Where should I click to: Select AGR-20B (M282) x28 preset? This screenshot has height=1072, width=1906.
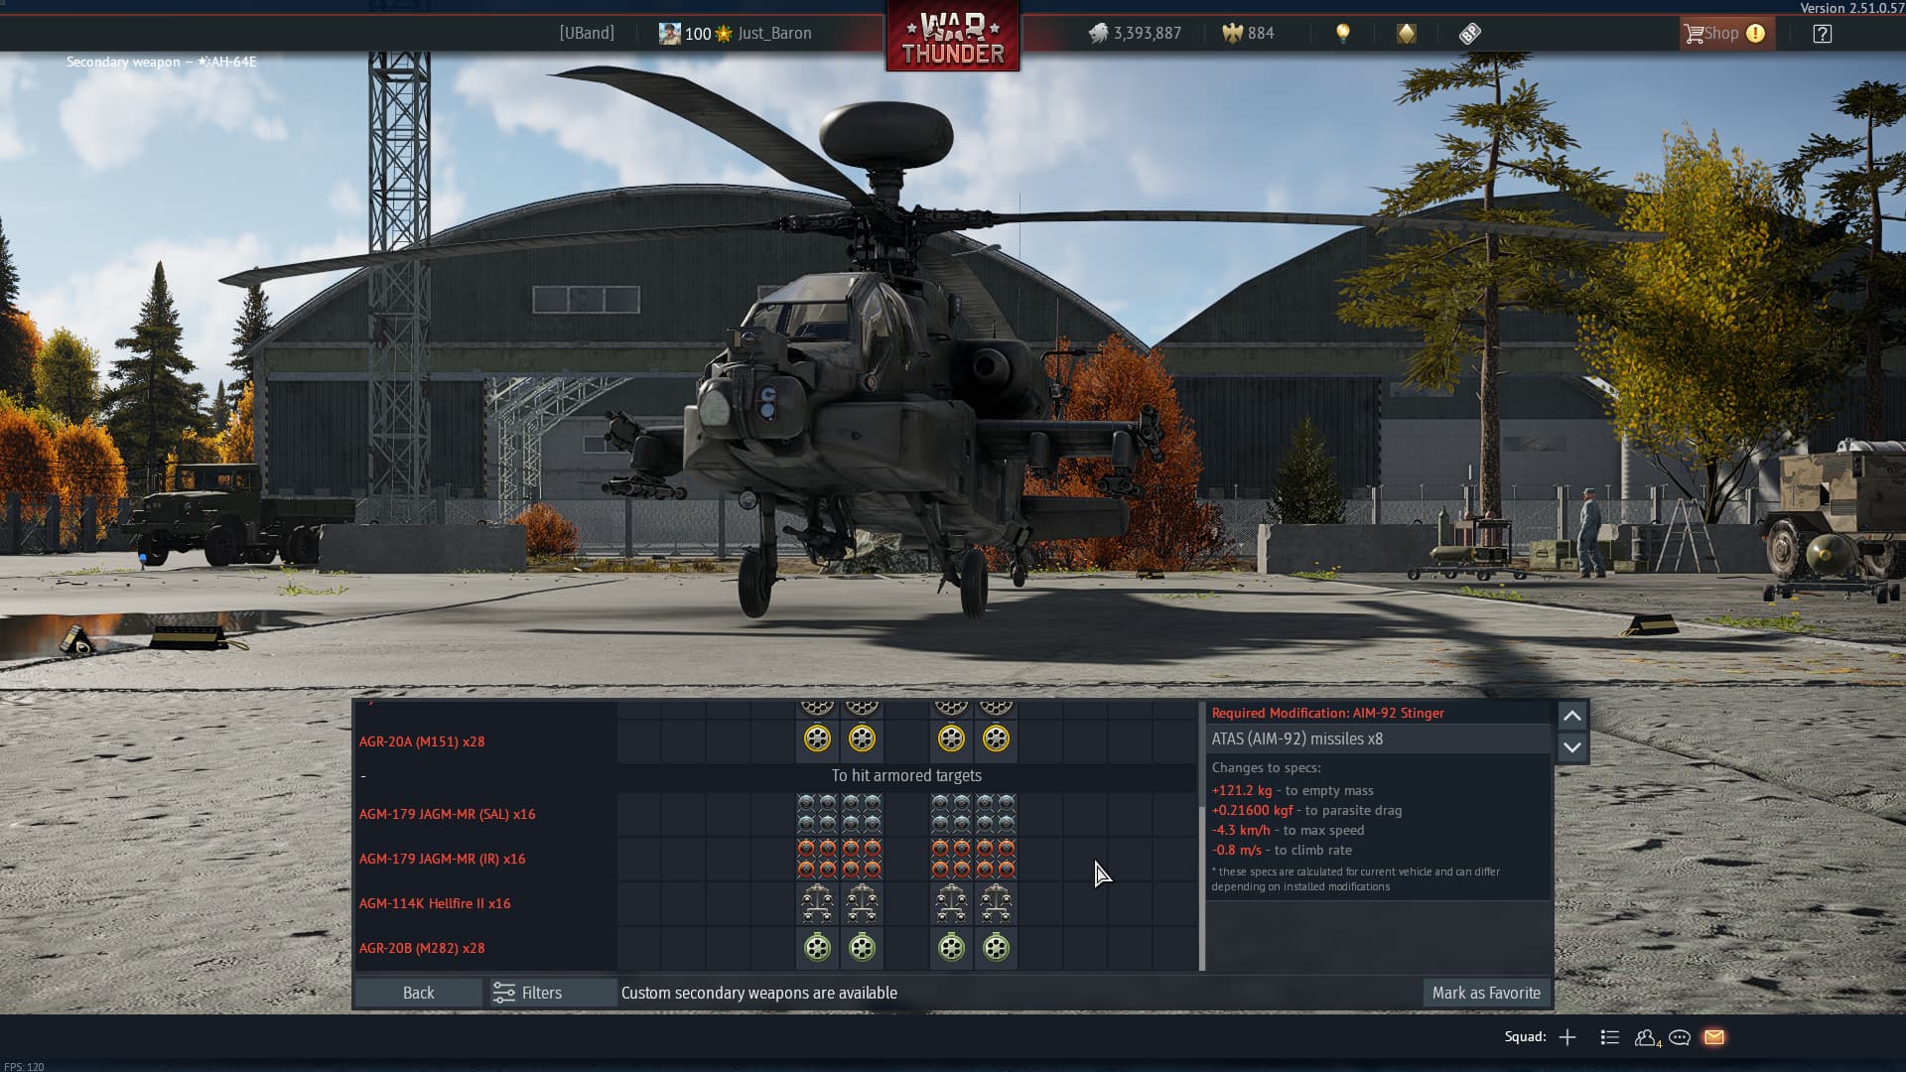tap(422, 948)
